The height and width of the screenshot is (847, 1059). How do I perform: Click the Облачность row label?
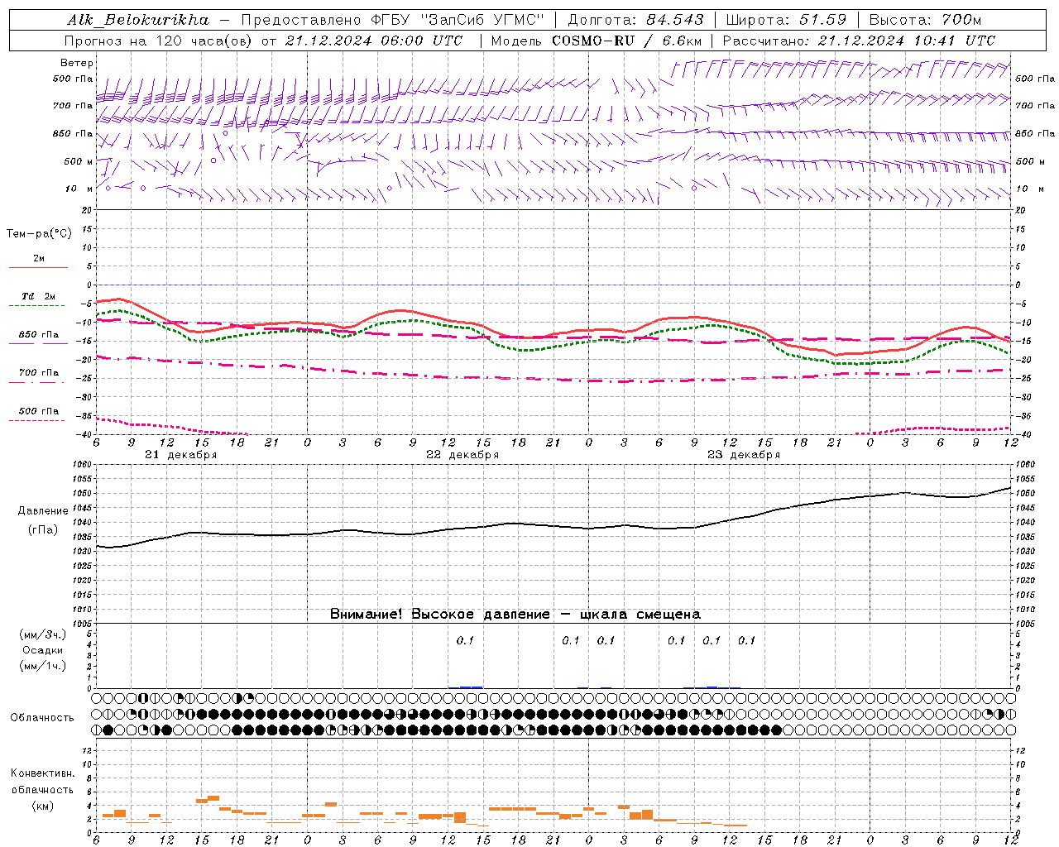point(42,717)
